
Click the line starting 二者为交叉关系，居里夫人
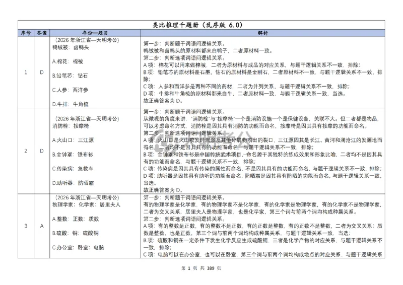[250, 212]
